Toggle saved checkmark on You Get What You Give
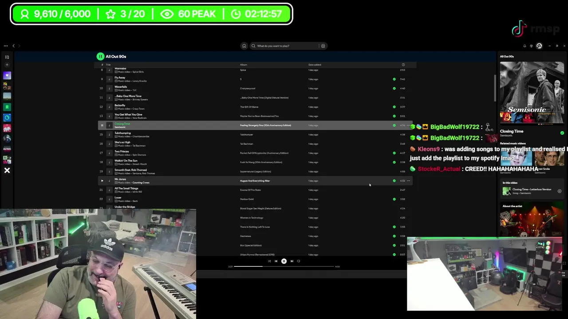The width and height of the screenshot is (568, 319). [394, 116]
